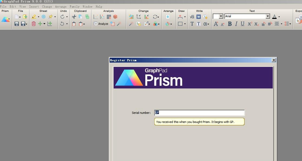
Task: Decrease font size with small A icon
Action: click(222, 24)
